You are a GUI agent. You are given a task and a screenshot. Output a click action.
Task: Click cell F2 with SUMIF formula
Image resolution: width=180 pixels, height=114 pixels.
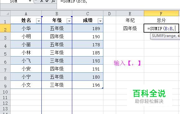click(x=161, y=28)
